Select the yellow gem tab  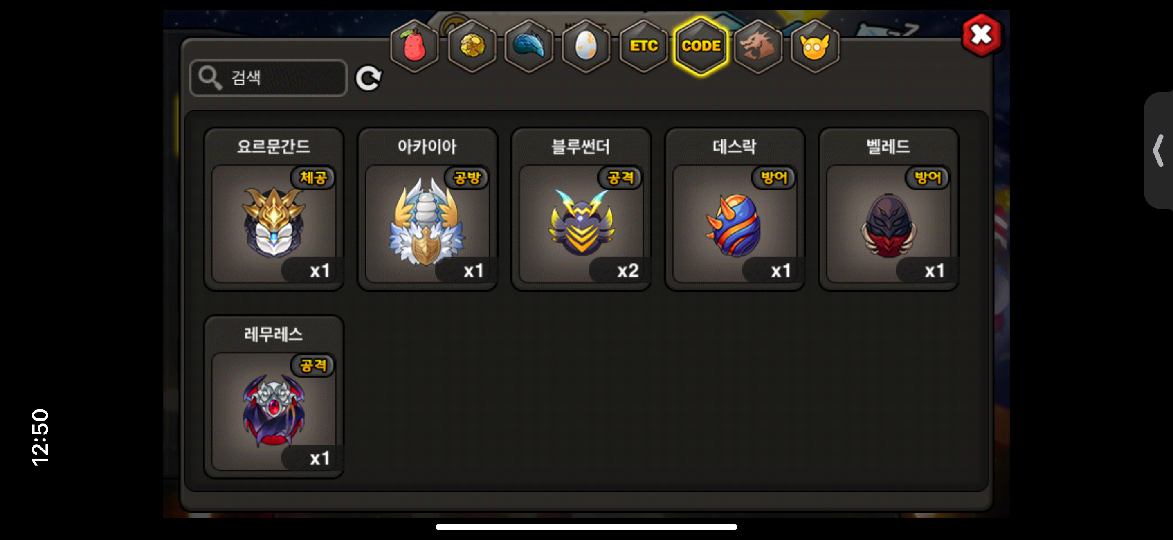click(x=472, y=46)
